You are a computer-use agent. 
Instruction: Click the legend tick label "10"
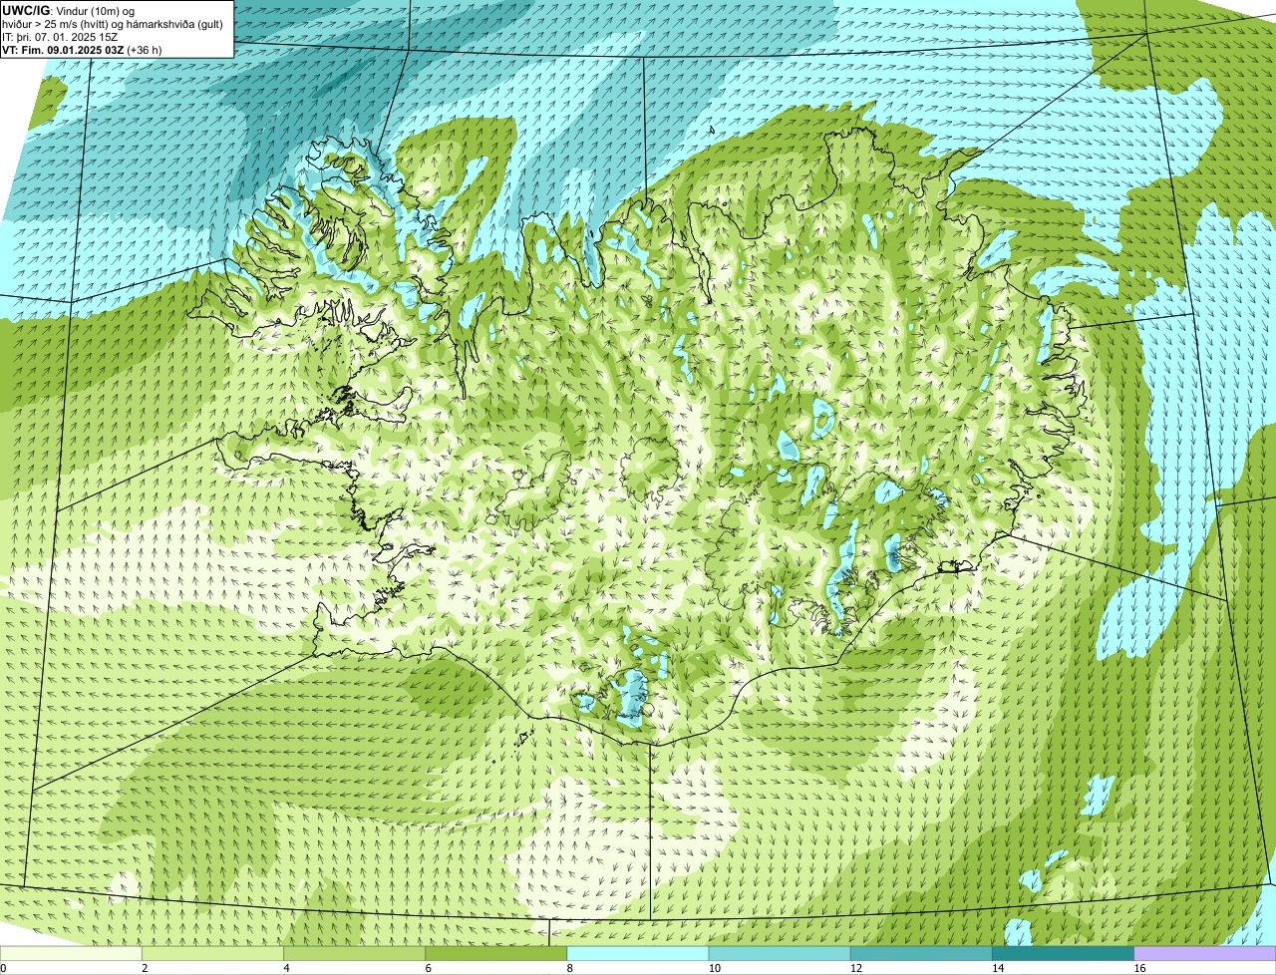pyautogui.click(x=714, y=968)
